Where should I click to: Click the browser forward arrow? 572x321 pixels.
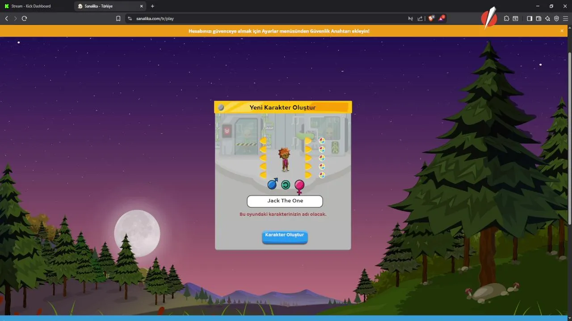pos(15,19)
